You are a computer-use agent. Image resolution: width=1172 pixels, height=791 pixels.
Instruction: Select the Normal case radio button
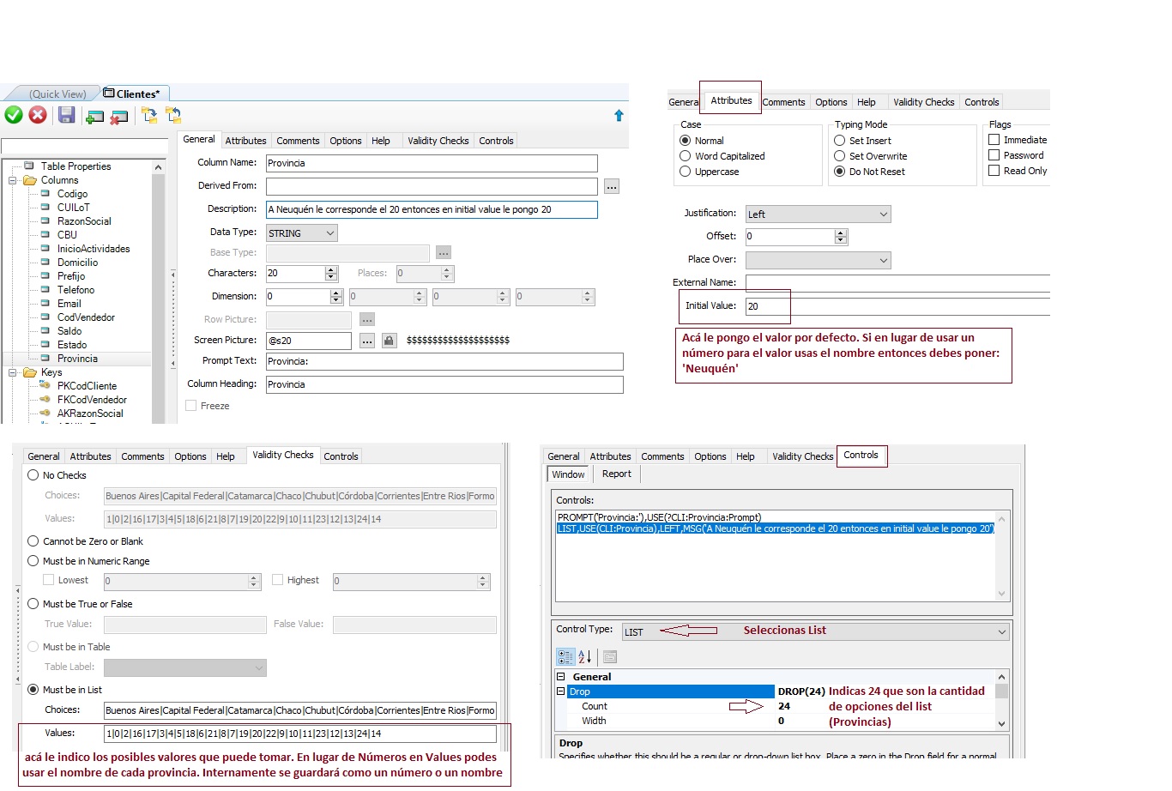tap(685, 141)
